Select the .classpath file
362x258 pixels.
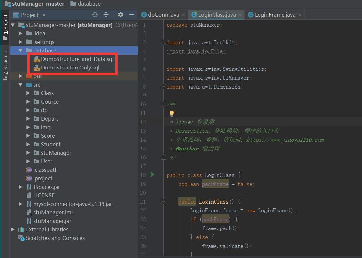[45, 170]
